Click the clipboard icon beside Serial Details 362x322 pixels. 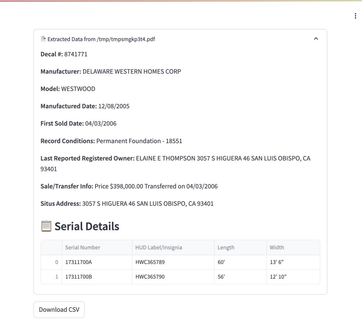click(46, 226)
